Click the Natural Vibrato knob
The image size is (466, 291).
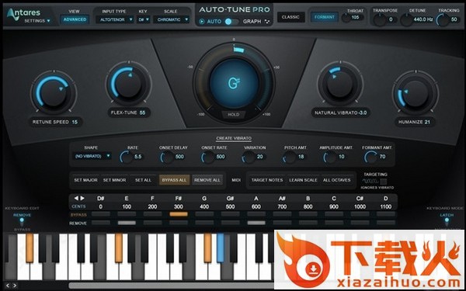tap(340, 84)
